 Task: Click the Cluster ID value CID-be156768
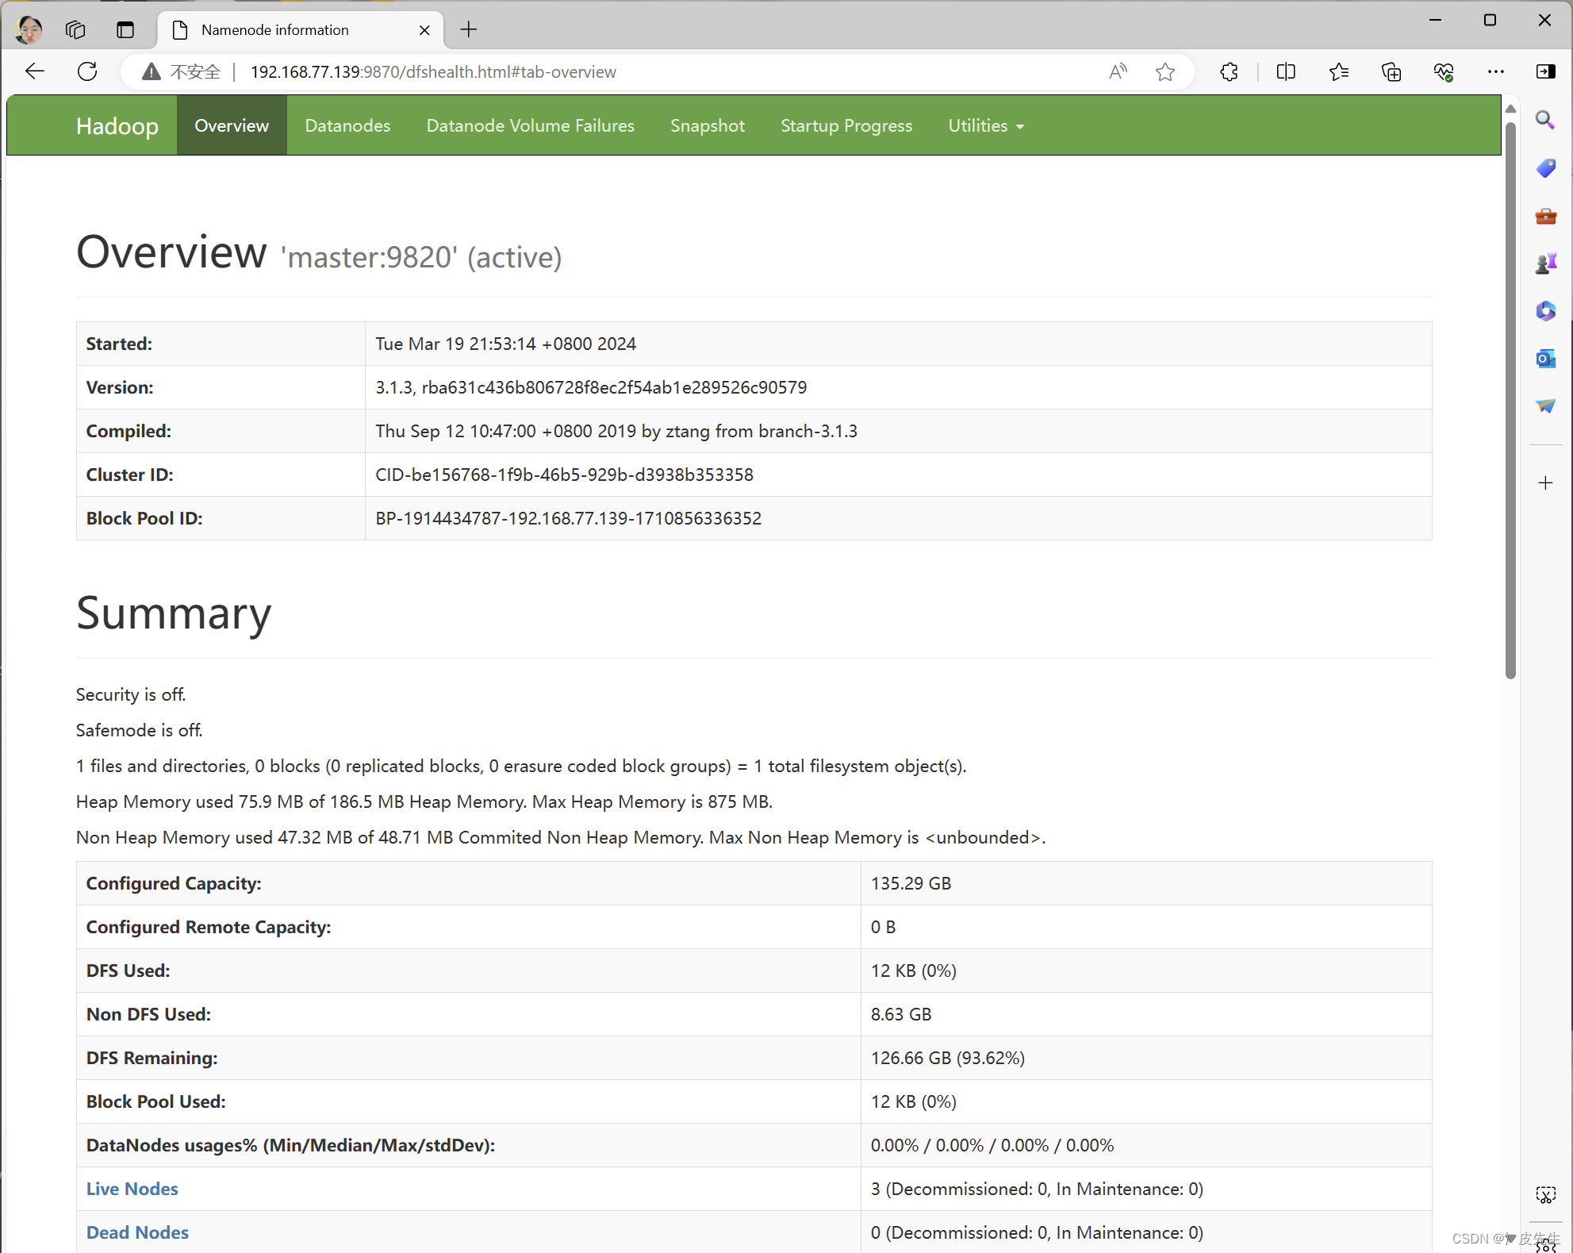click(x=564, y=475)
